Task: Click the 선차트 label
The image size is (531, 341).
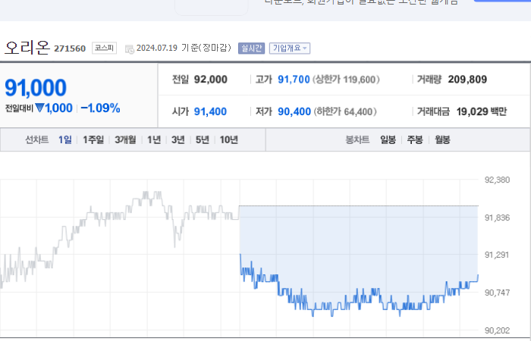Action: (x=37, y=139)
